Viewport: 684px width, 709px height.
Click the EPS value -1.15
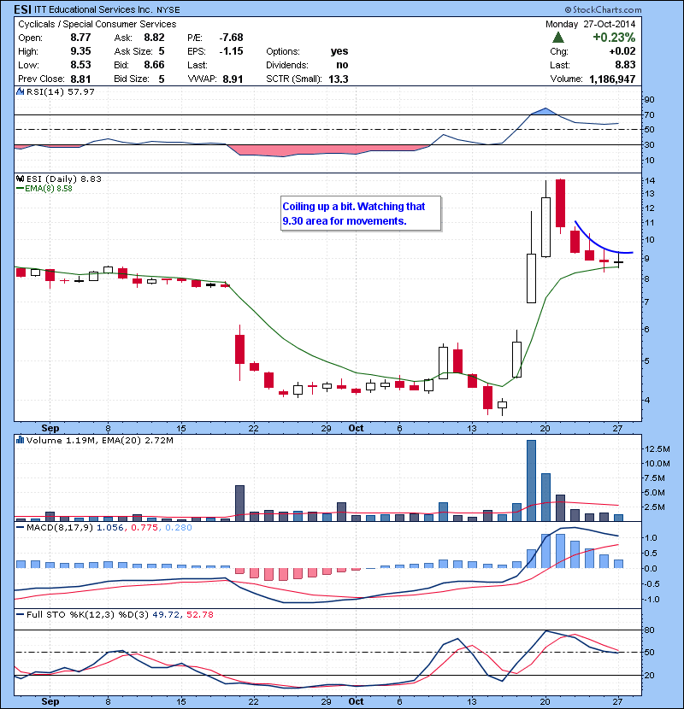pos(231,51)
